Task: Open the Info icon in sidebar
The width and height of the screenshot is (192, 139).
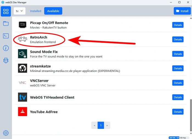Action: click(x=6, y=48)
